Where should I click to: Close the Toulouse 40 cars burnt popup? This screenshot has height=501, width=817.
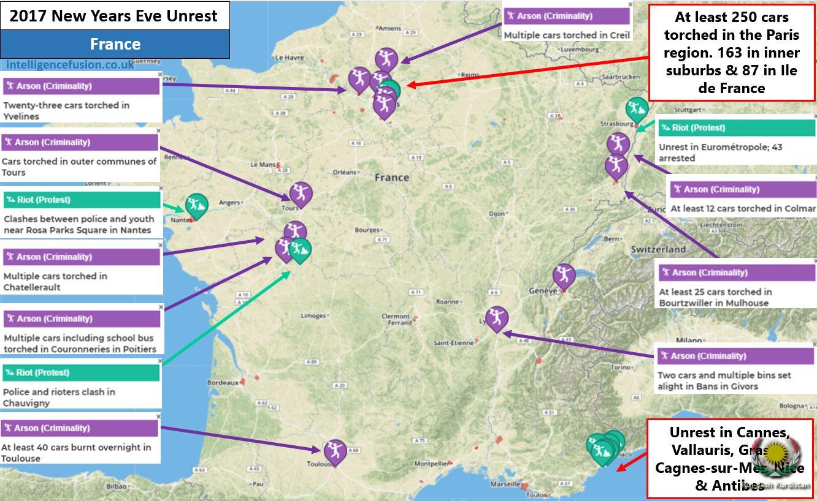[x=158, y=416]
